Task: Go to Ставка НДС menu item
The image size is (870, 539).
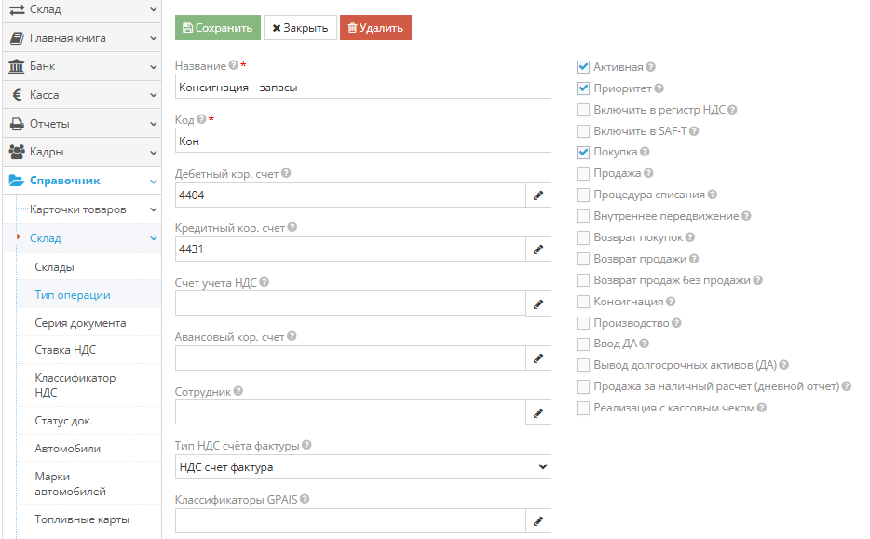Action: click(65, 350)
